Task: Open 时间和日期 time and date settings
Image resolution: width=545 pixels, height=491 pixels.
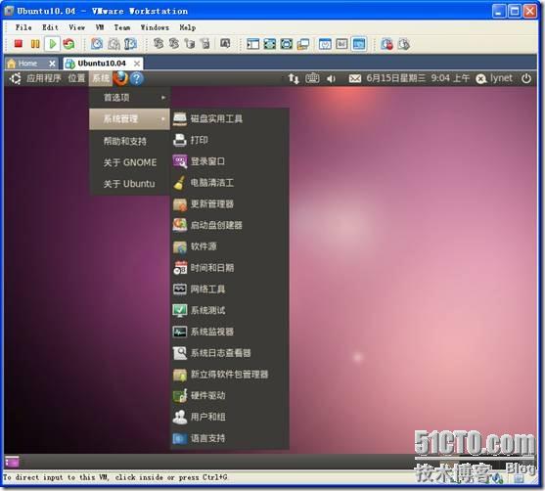Action: pos(229,268)
